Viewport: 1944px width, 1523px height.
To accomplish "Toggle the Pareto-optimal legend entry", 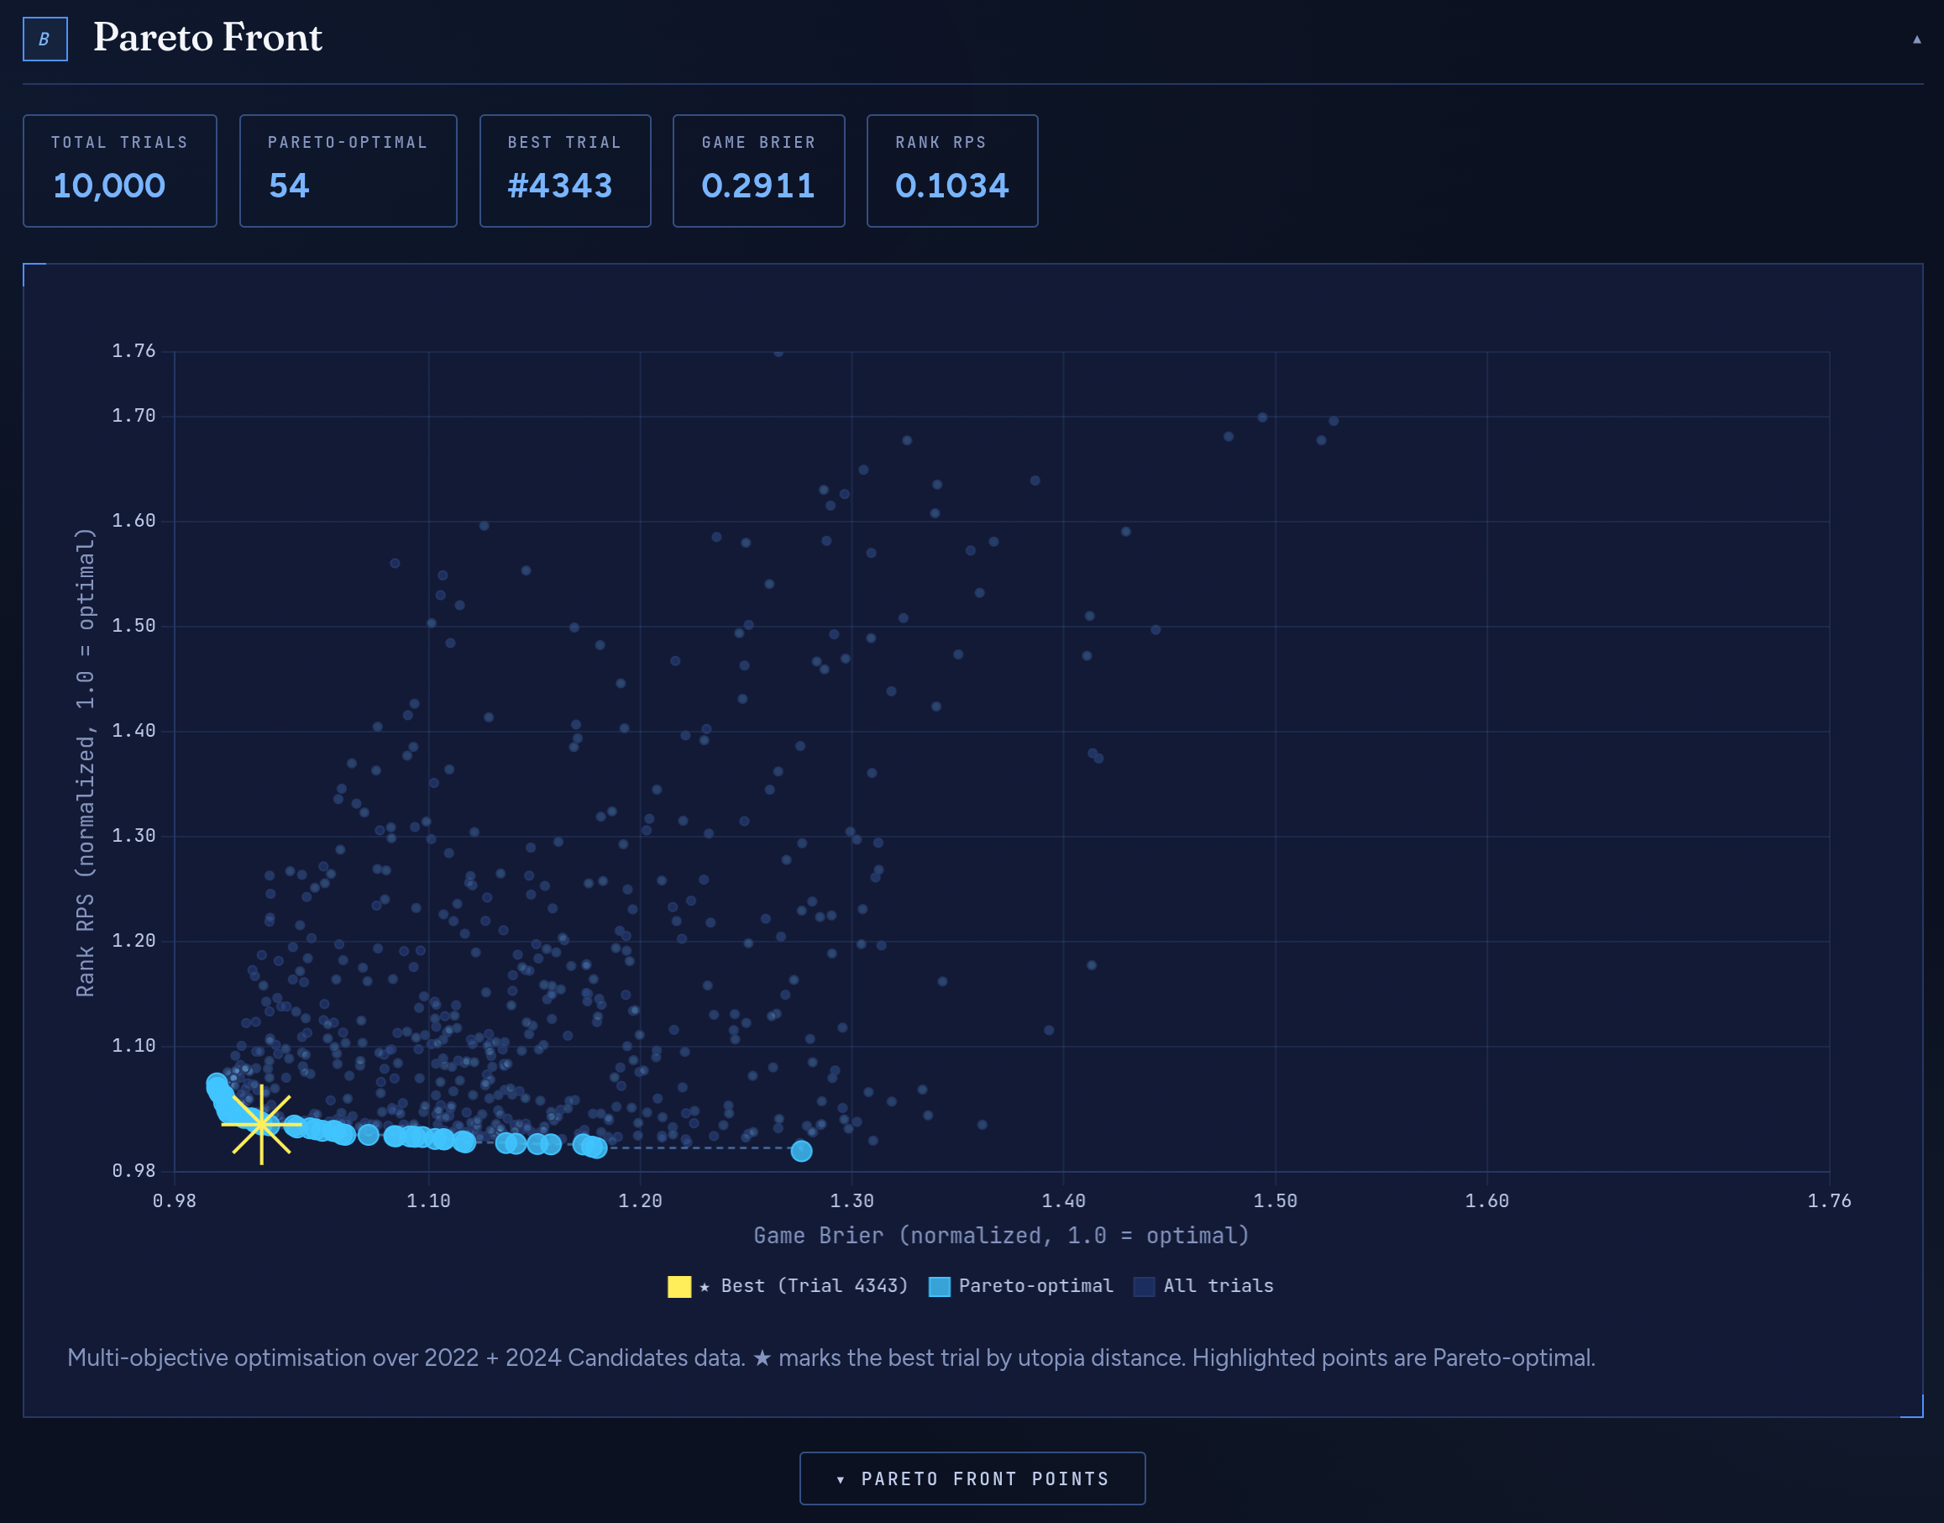I will [x=1035, y=1286].
